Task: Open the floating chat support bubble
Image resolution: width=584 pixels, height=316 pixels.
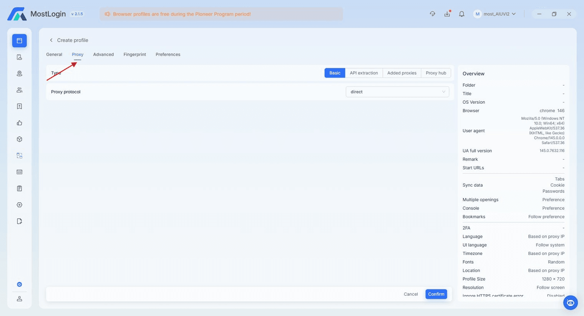Action: click(x=571, y=303)
